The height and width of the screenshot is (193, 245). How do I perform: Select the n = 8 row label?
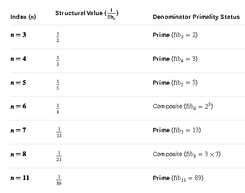pyautogui.click(x=18, y=154)
